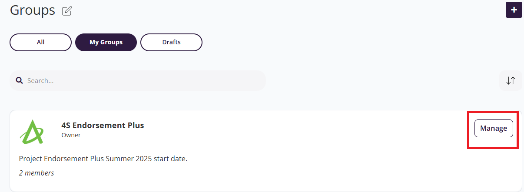The width and height of the screenshot is (524, 192).
Task: Click the Owner role label
Action: 71,135
